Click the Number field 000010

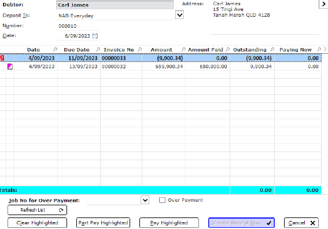click(78, 26)
